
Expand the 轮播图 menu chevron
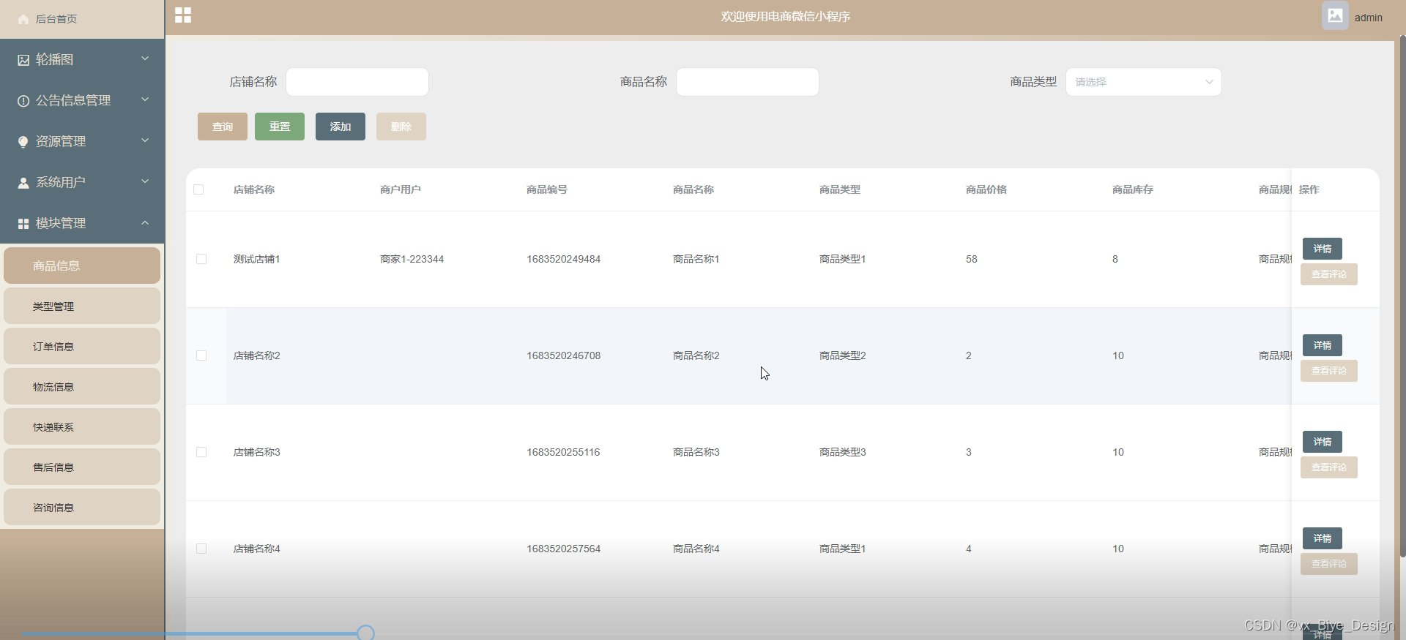pyautogui.click(x=145, y=59)
